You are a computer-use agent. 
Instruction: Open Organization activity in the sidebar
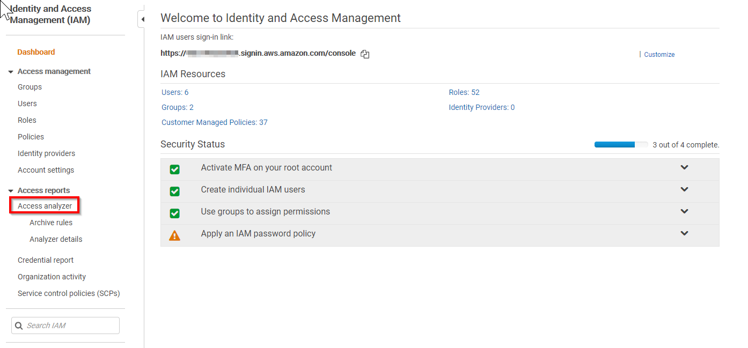tap(52, 277)
